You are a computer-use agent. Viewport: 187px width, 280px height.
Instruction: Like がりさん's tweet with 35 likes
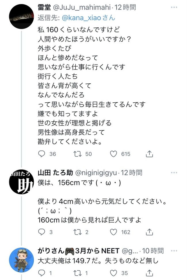click(x=113, y=273)
